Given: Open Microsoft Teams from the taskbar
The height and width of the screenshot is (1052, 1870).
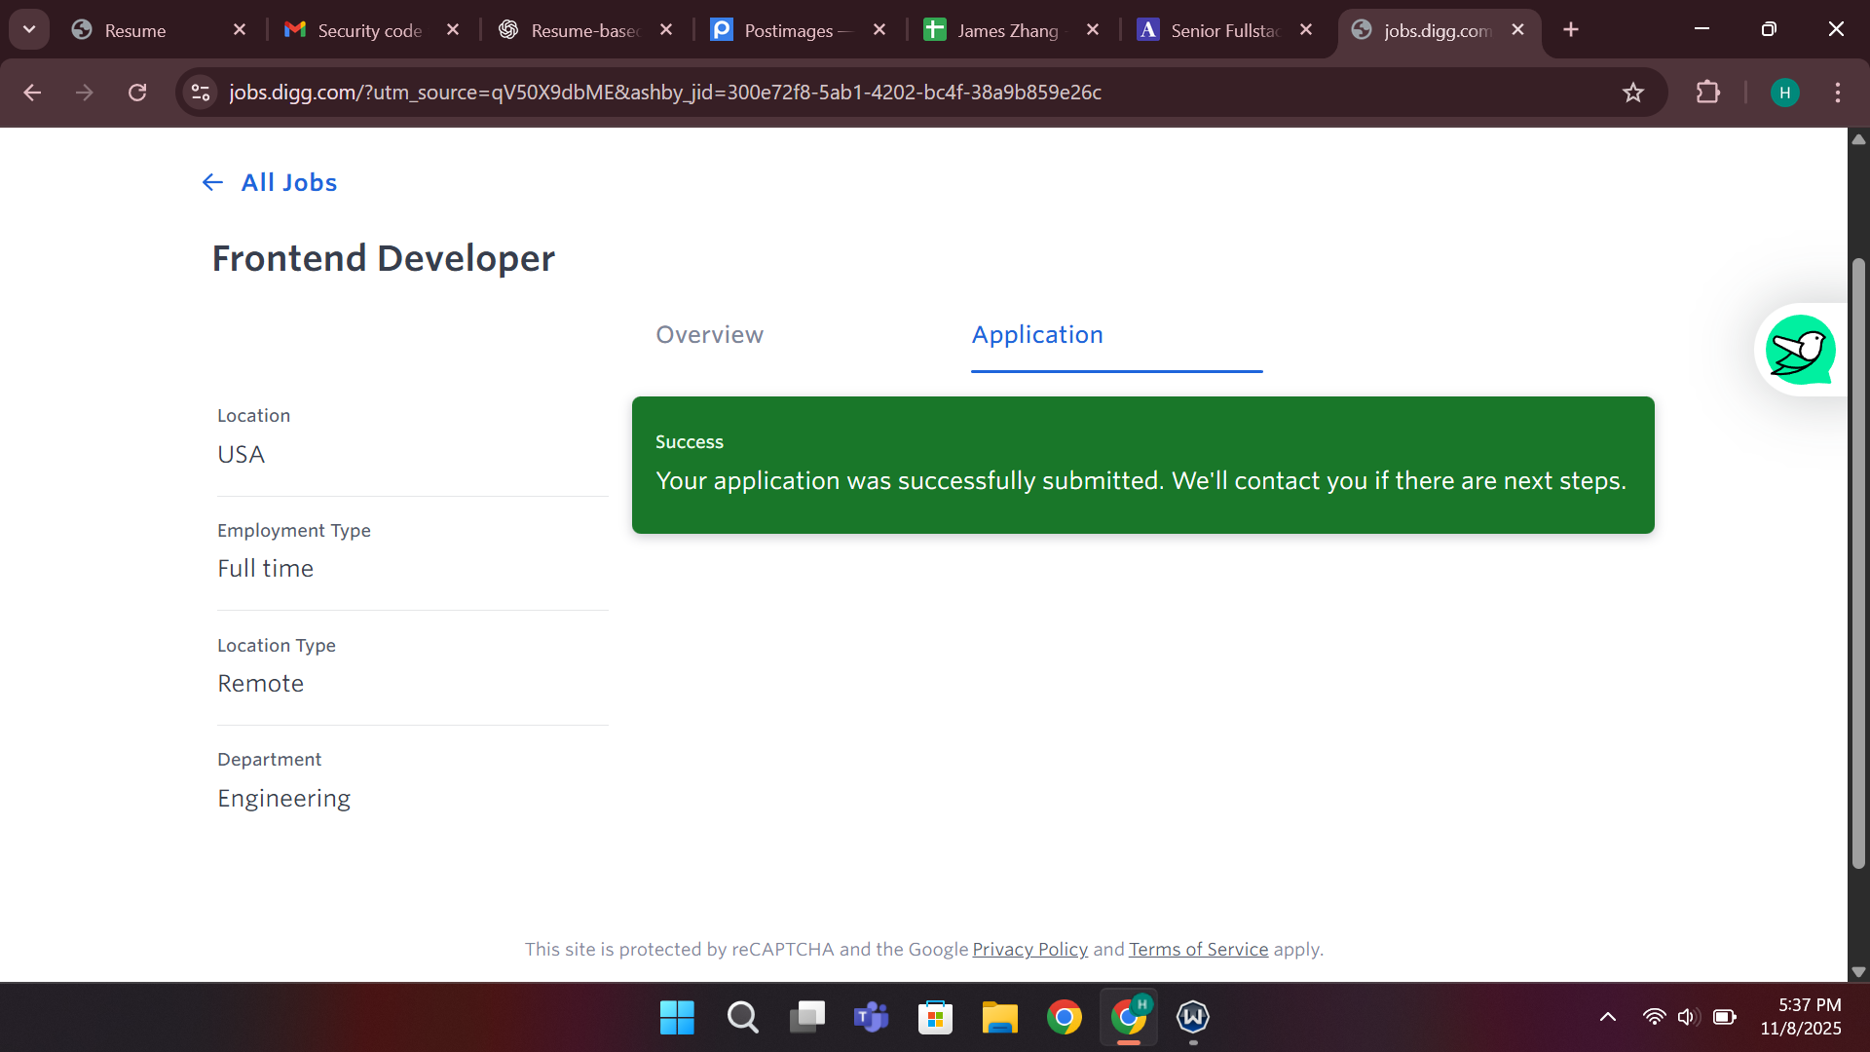Looking at the screenshot, I should [x=871, y=1017].
